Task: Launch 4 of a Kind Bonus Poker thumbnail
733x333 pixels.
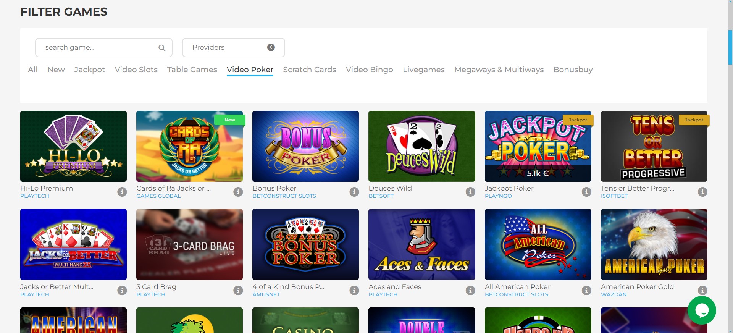Action: 305,244
